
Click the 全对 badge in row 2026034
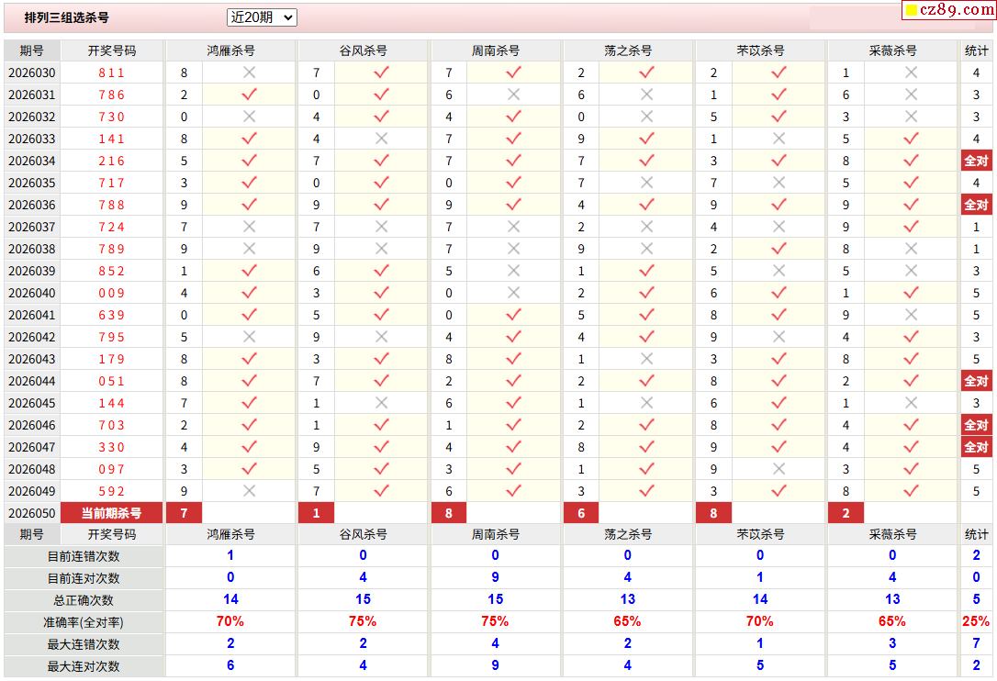coord(976,161)
